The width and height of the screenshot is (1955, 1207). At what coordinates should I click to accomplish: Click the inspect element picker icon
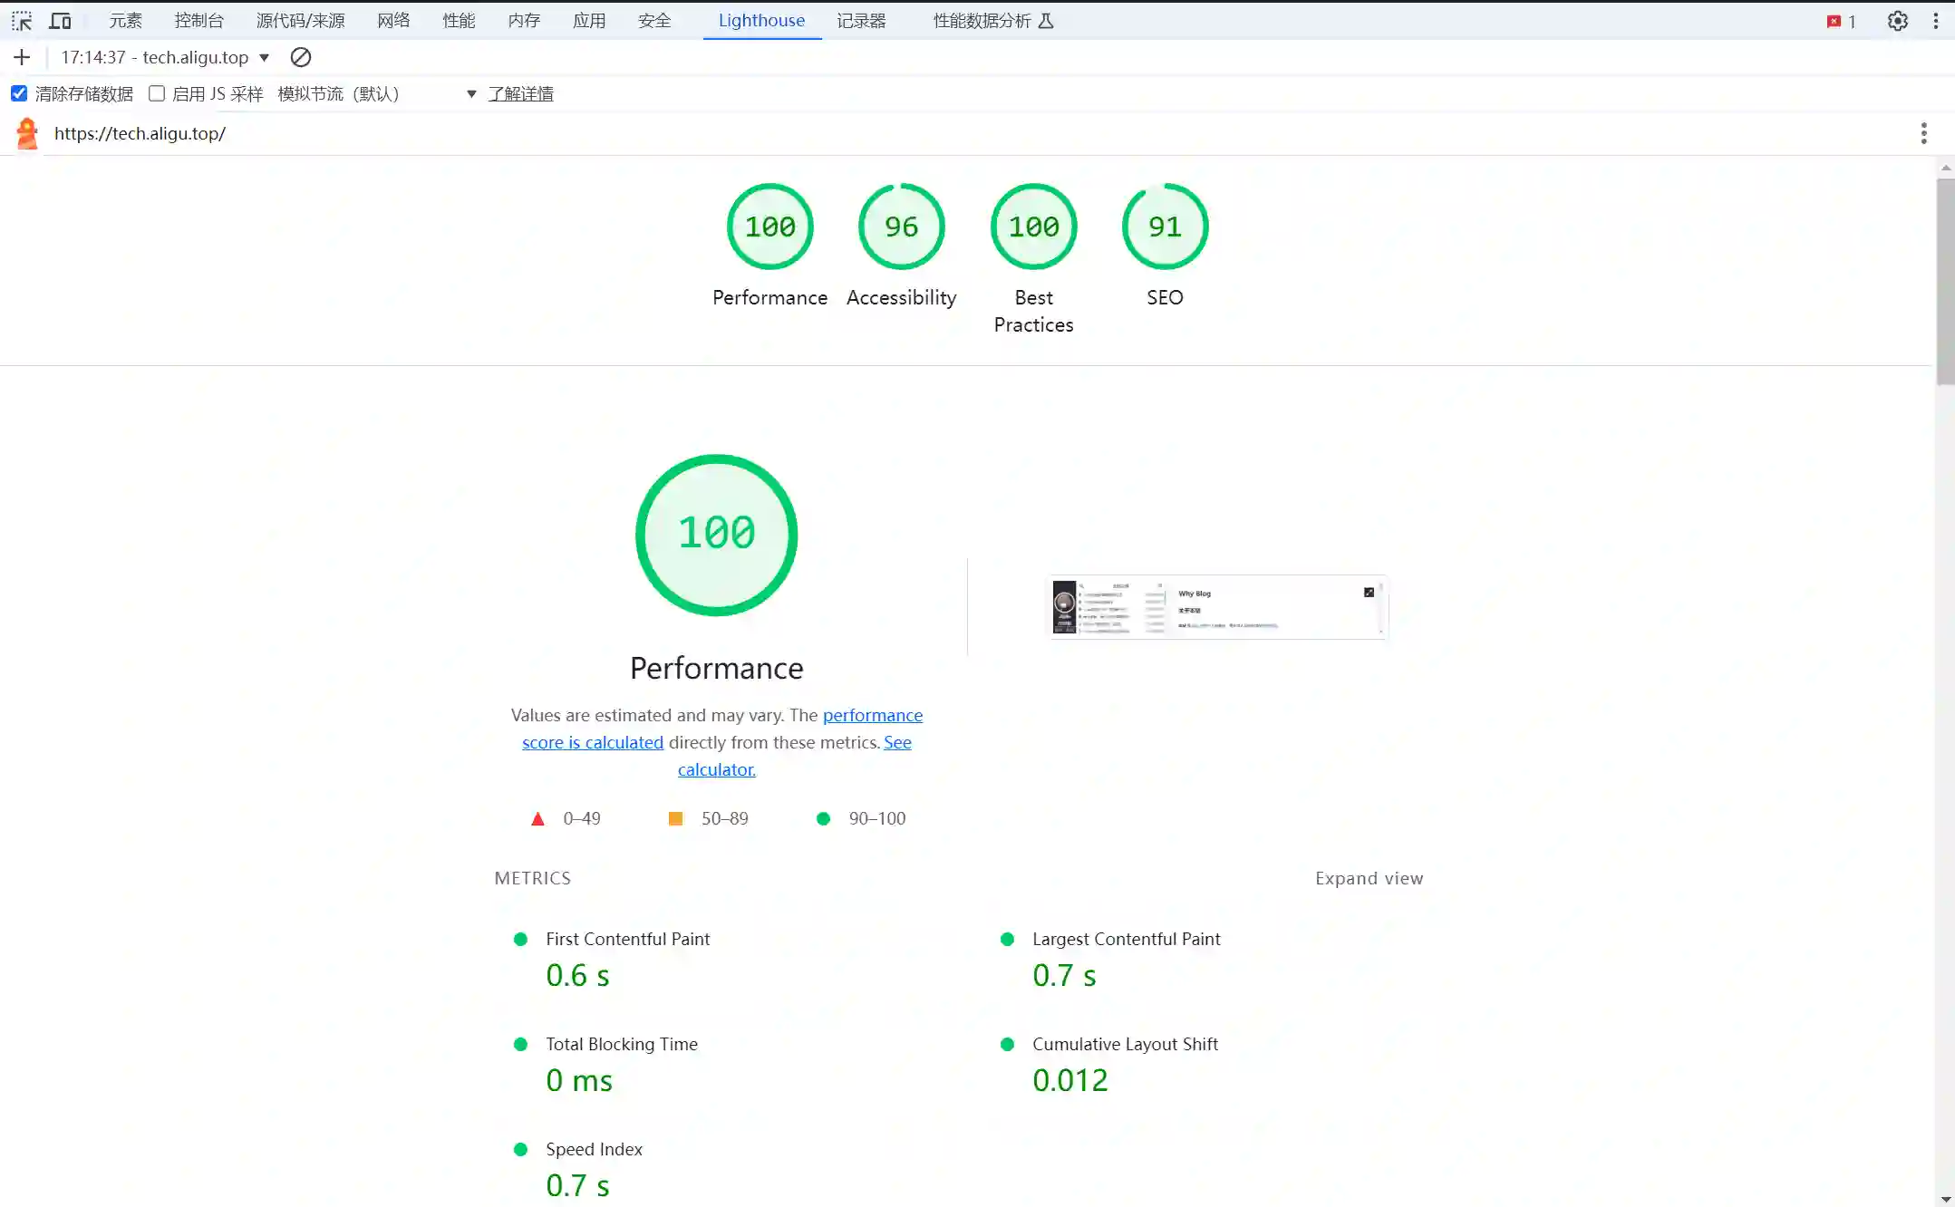[x=22, y=21]
